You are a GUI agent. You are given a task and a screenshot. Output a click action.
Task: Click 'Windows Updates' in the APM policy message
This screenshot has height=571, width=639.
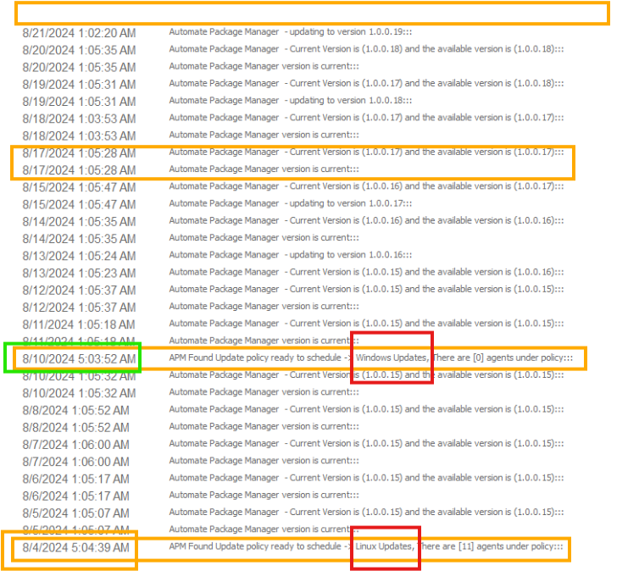point(391,358)
